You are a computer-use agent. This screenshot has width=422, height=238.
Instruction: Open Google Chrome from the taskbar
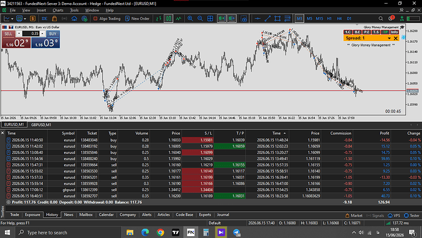point(160,232)
